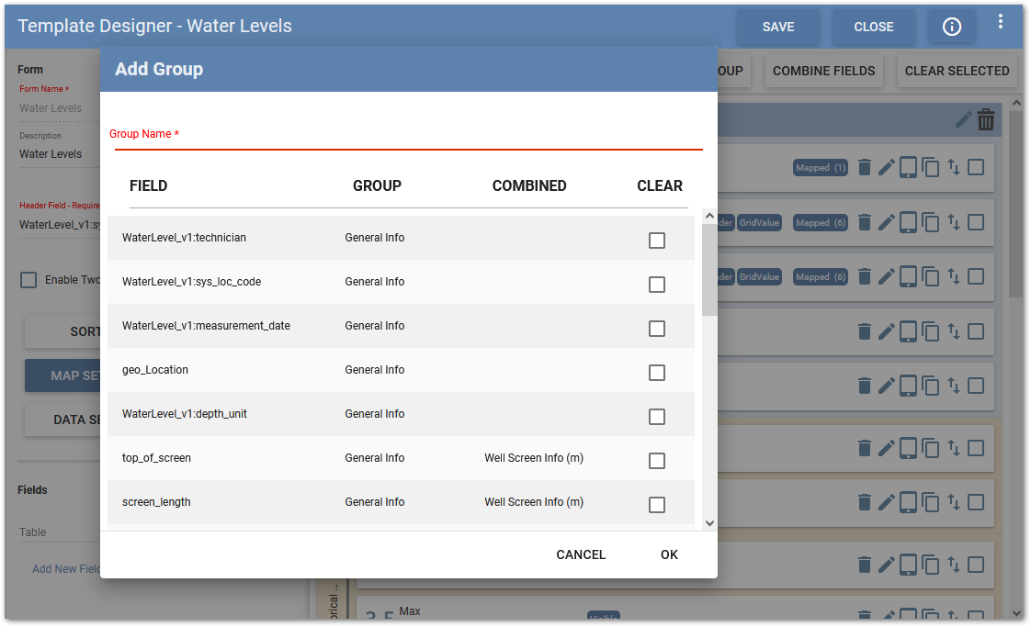1031x627 pixels.
Task: Delete group using the large trash icon
Action: pos(986,119)
